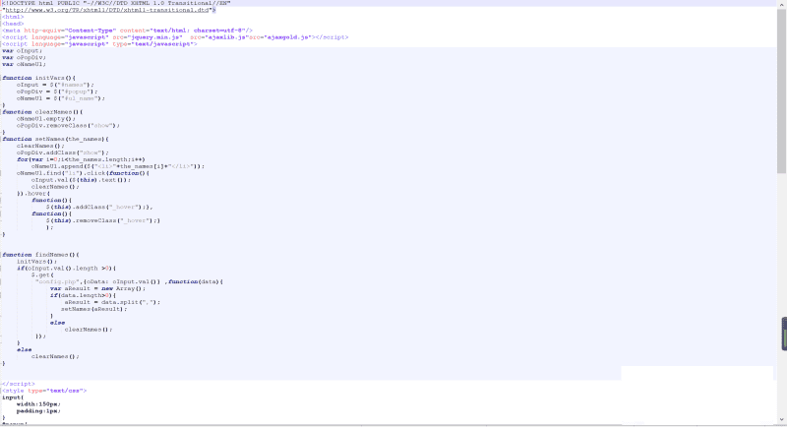This screenshot has height=427, width=787.
Task: Click the vertical scrollbar down arrow
Action: click(x=781, y=420)
